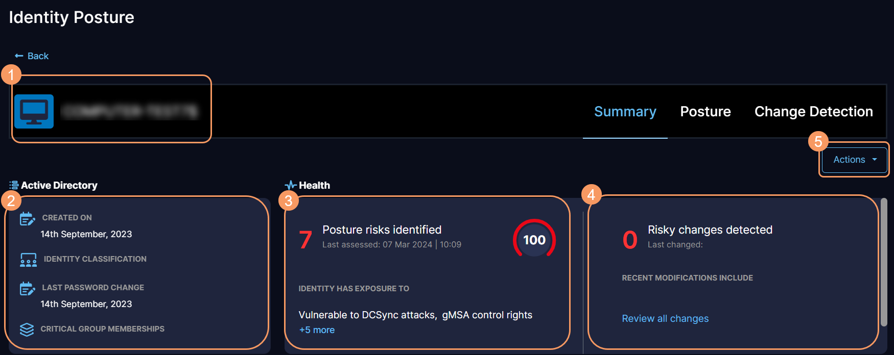Expand the posture risks list via +5 more
Screen dimensions: 894x355
click(316, 329)
